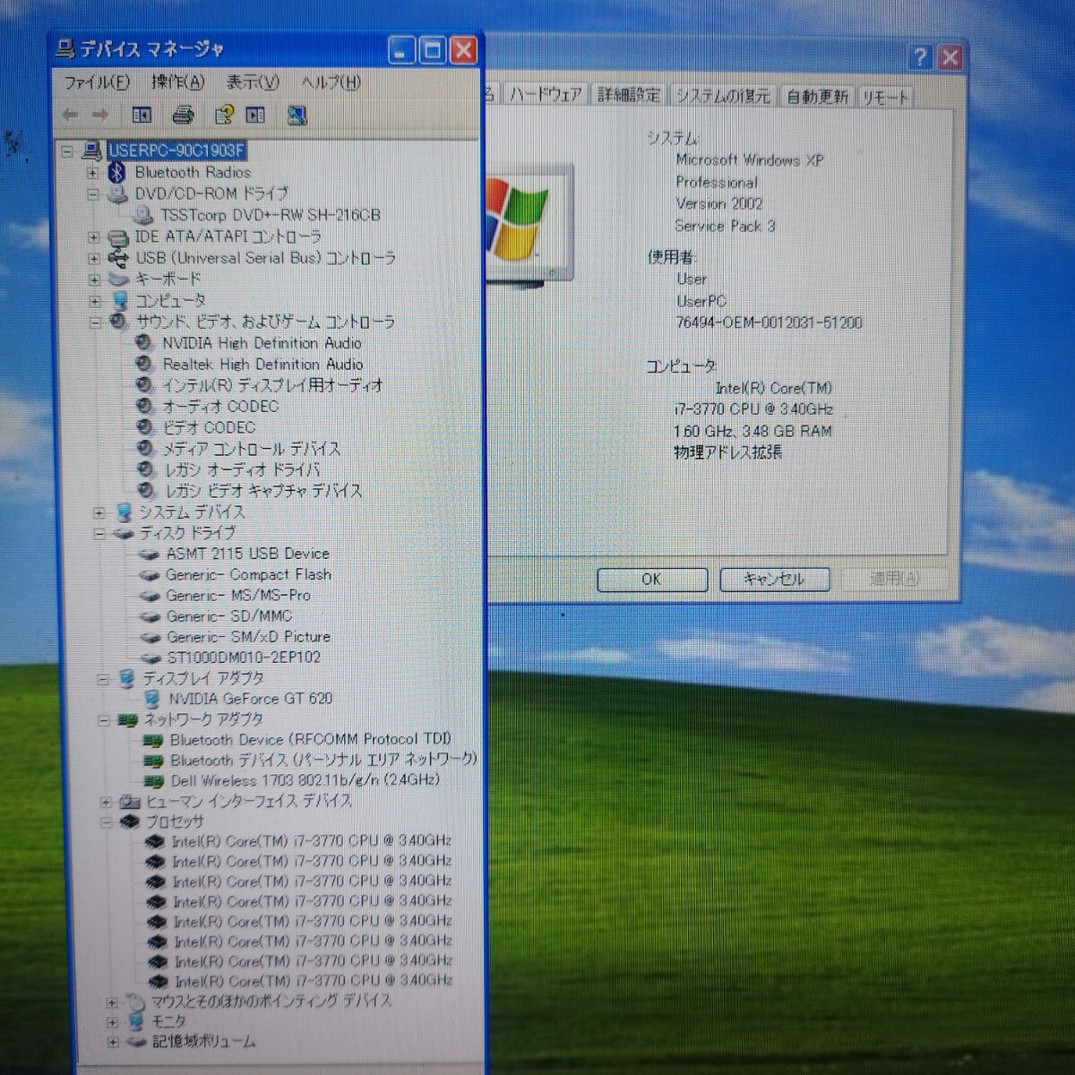The image size is (1075, 1075).
Task: Select オーディオ CODEC row
Action: [220, 407]
